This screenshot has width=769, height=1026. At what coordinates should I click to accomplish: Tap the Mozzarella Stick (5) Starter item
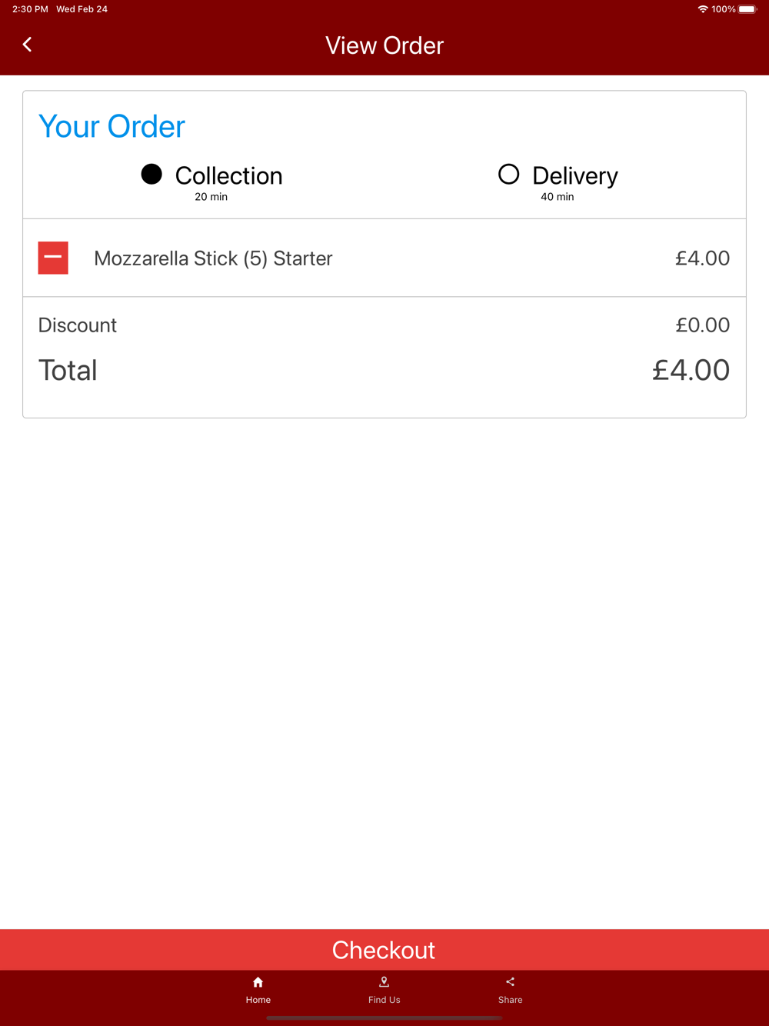(x=213, y=258)
